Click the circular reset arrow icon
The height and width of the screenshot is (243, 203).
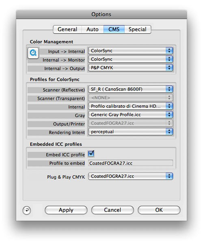27,210
